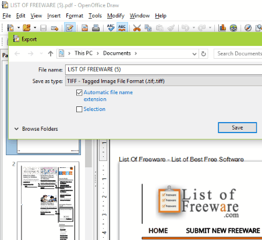Click Forward arrow in Export dialog
The image size is (262, 240).
pos(30,53)
